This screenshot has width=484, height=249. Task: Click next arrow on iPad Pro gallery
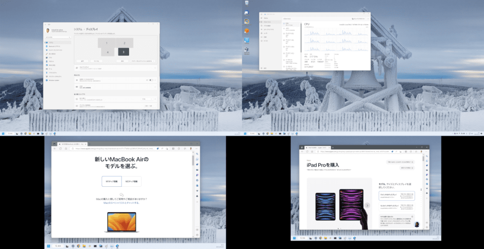pos(367,205)
